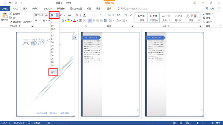Expand the Styles gallery list
The width and height of the screenshot is (223, 125).
[x=199, y=21]
